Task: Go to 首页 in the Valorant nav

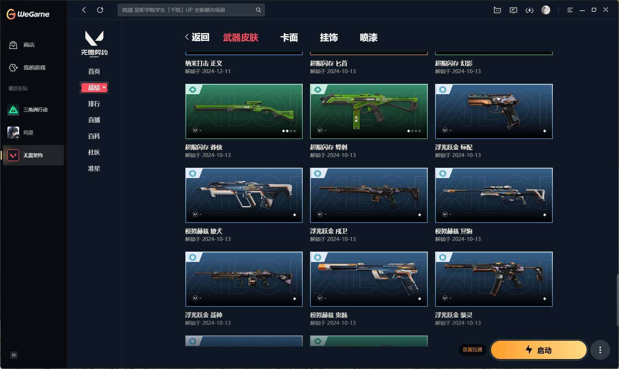Action: 94,71
